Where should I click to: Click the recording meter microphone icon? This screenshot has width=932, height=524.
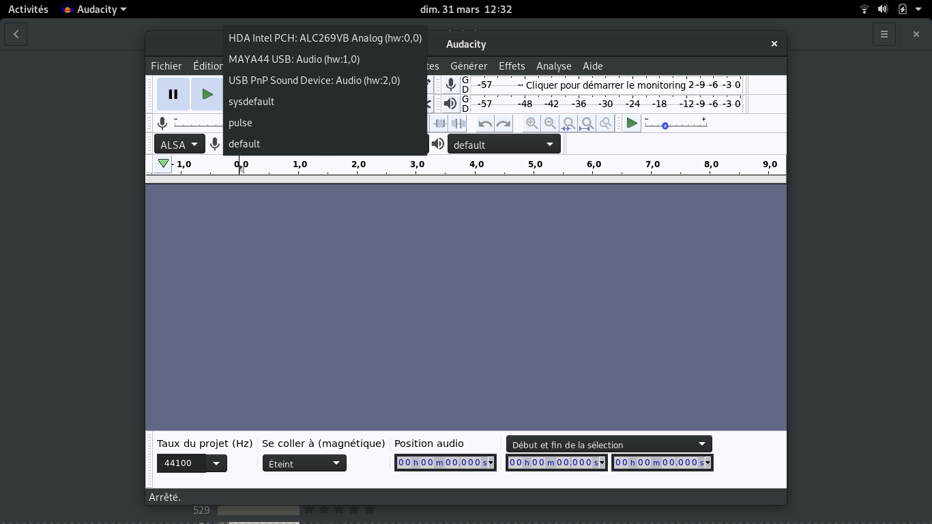click(450, 85)
